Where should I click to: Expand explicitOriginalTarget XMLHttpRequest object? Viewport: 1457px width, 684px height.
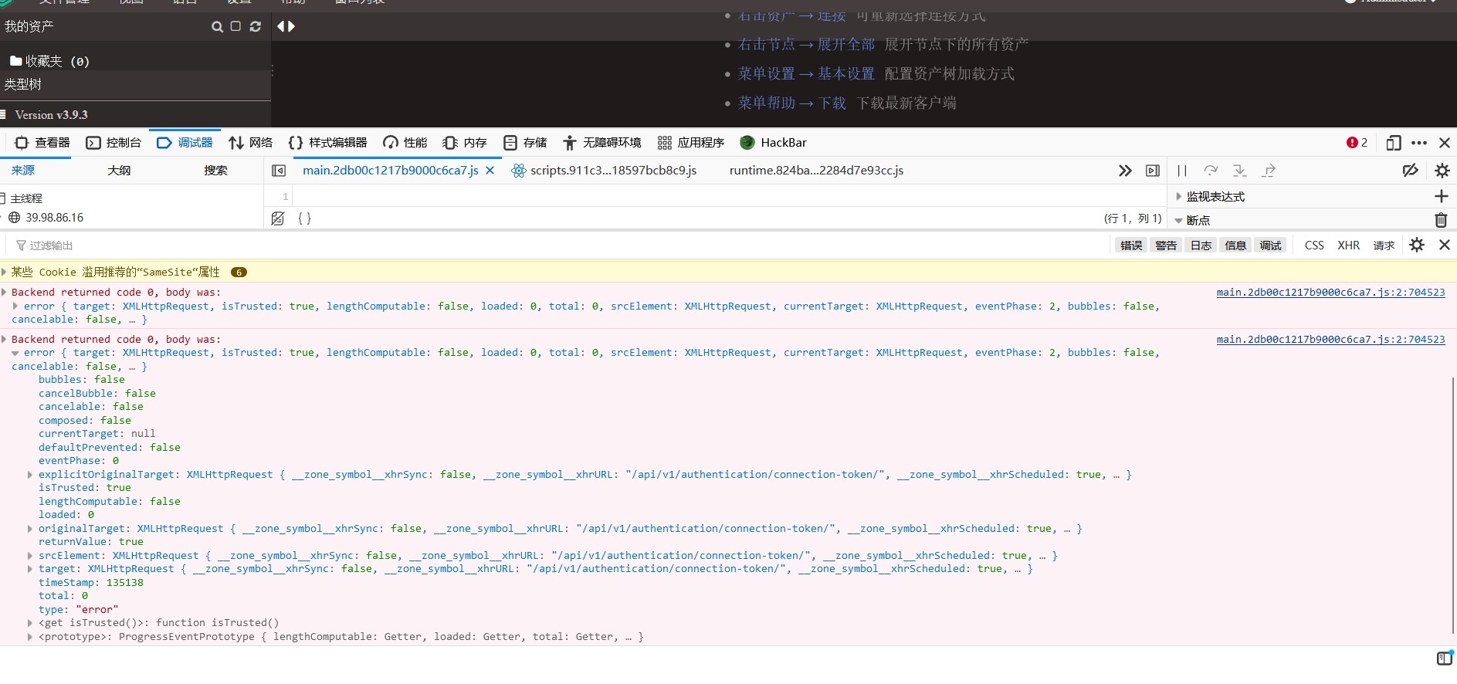click(x=30, y=475)
